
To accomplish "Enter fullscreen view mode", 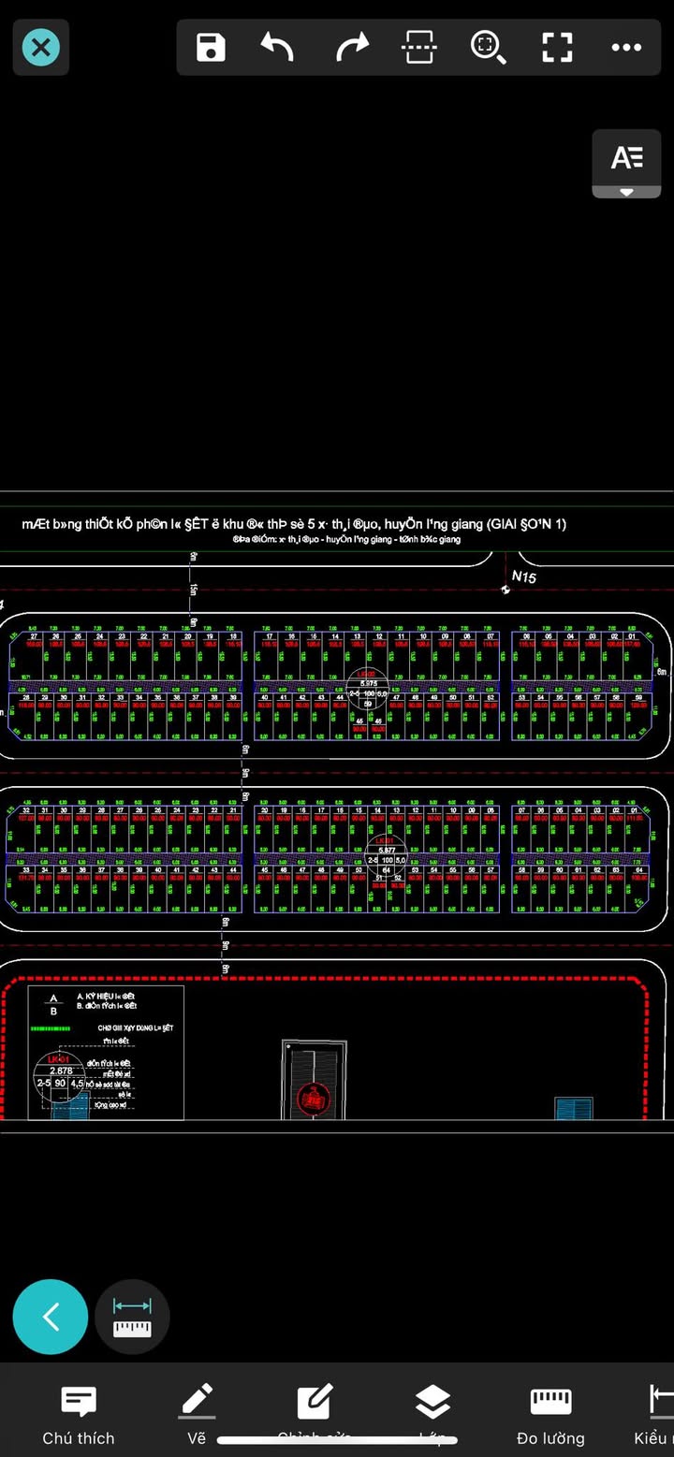I will click(557, 47).
